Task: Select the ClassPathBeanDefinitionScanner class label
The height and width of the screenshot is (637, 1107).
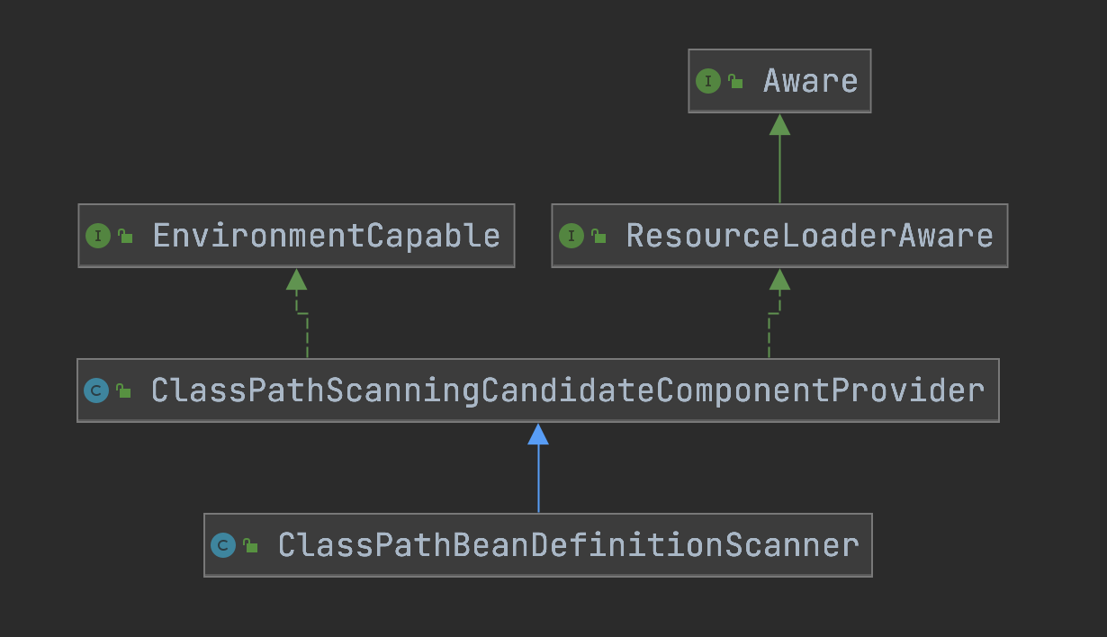Action: tap(568, 545)
